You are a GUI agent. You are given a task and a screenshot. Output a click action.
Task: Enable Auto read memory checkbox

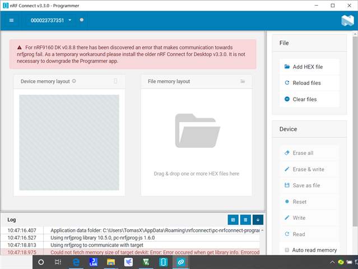287,250
